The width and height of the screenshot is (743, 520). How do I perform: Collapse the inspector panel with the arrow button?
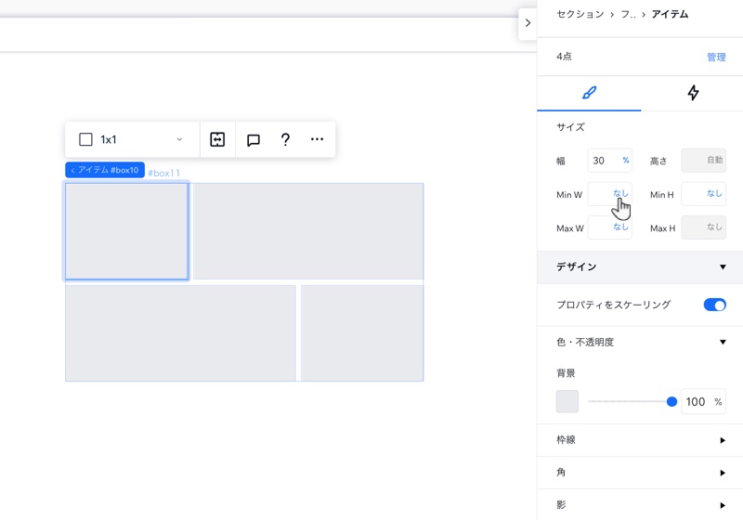click(x=528, y=22)
